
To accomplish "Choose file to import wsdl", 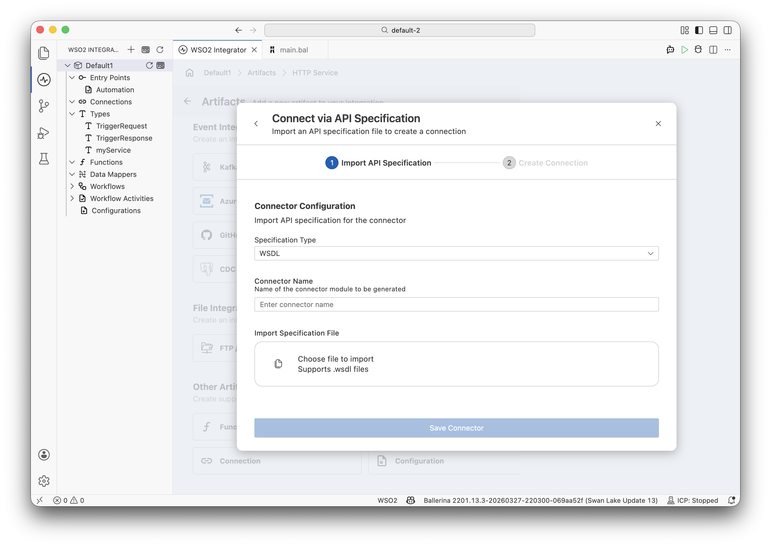I will point(456,364).
